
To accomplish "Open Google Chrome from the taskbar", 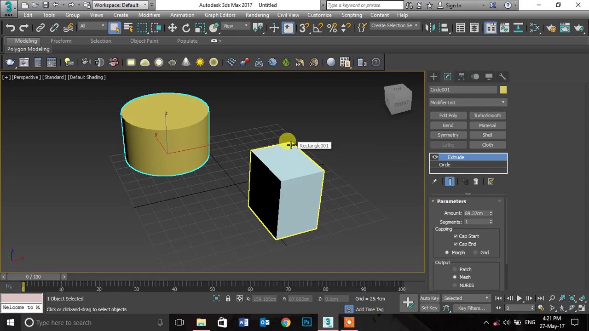I will [286, 322].
